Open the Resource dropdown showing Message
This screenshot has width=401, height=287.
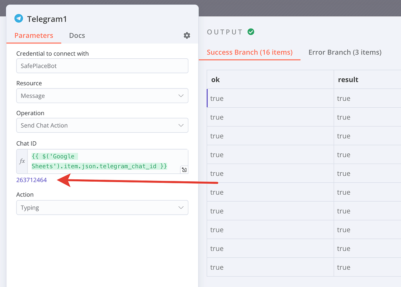[x=102, y=96]
